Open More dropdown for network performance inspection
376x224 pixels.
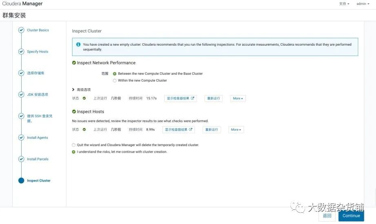pos(238,98)
